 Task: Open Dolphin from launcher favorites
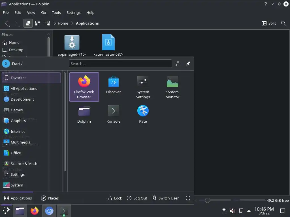pos(84,114)
